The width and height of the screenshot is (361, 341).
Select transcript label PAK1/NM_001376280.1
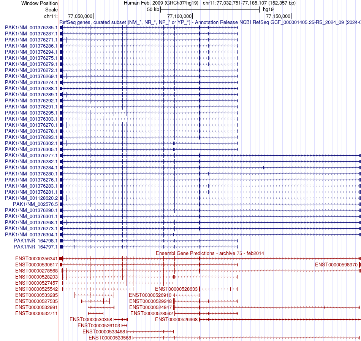(x=31, y=174)
